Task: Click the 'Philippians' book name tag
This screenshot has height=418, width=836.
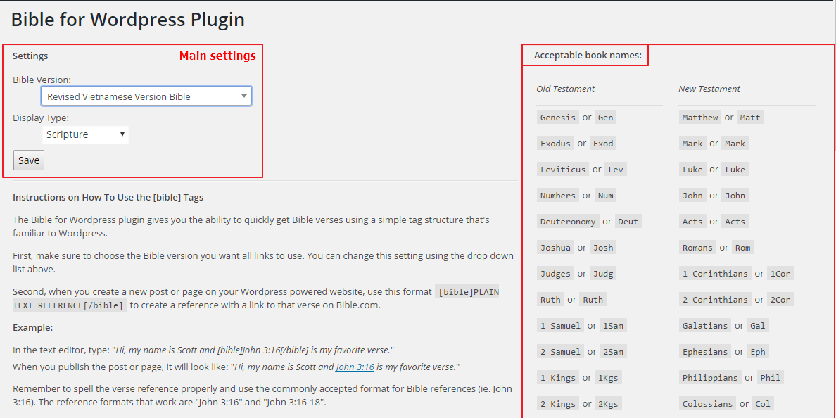Action: pyautogui.click(x=710, y=378)
